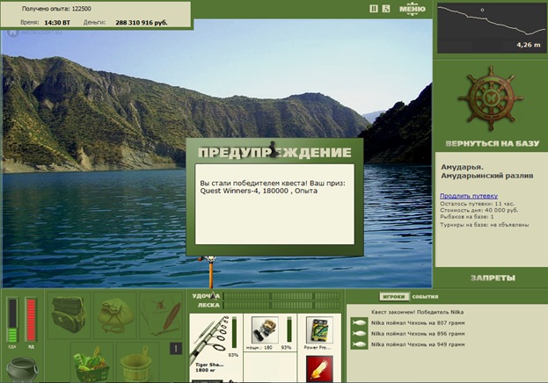This screenshot has width=548, height=383.
Task: Click ВЕРНУТЬСЯ НА БАЗУ button
Action: point(493,143)
